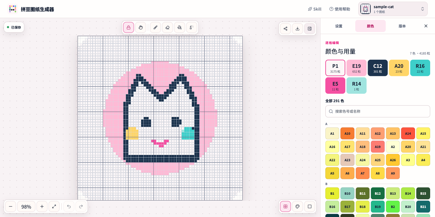Viewport: 435px width, 217px height.
Task: Click the 全部 291 色 heading
Action: tap(335, 101)
